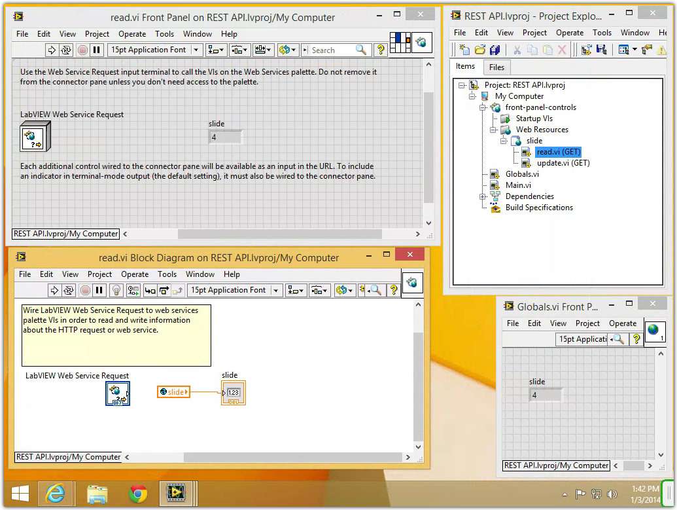677x510 pixels.
Task: Click Run arrow in Block Diagram toolbar
Action: click(x=54, y=290)
